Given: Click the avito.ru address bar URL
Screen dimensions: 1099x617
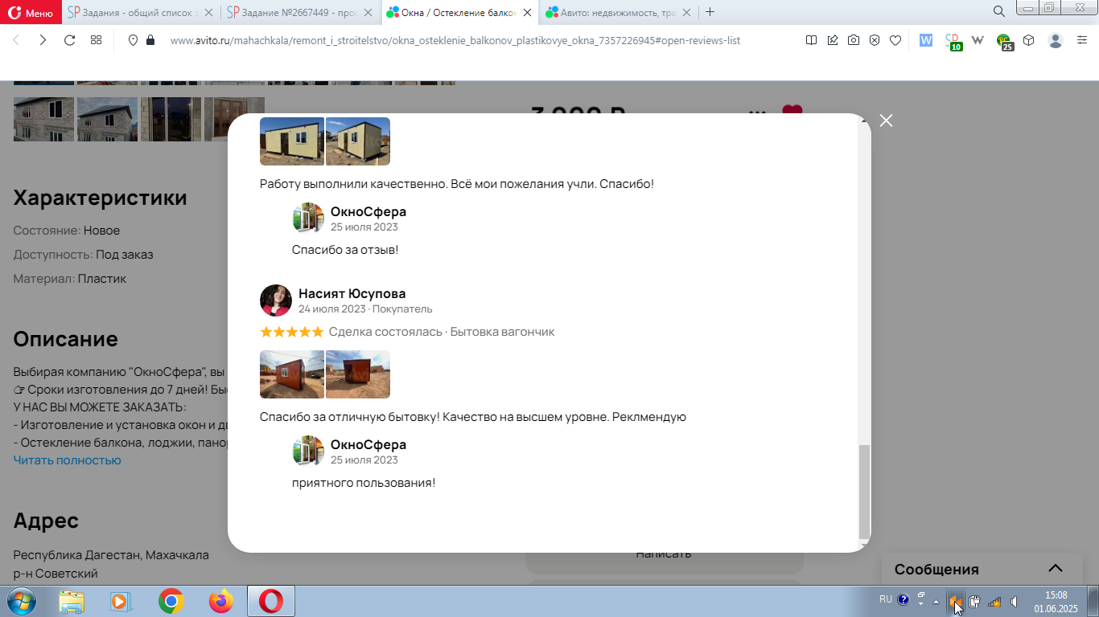Looking at the screenshot, I should [455, 40].
